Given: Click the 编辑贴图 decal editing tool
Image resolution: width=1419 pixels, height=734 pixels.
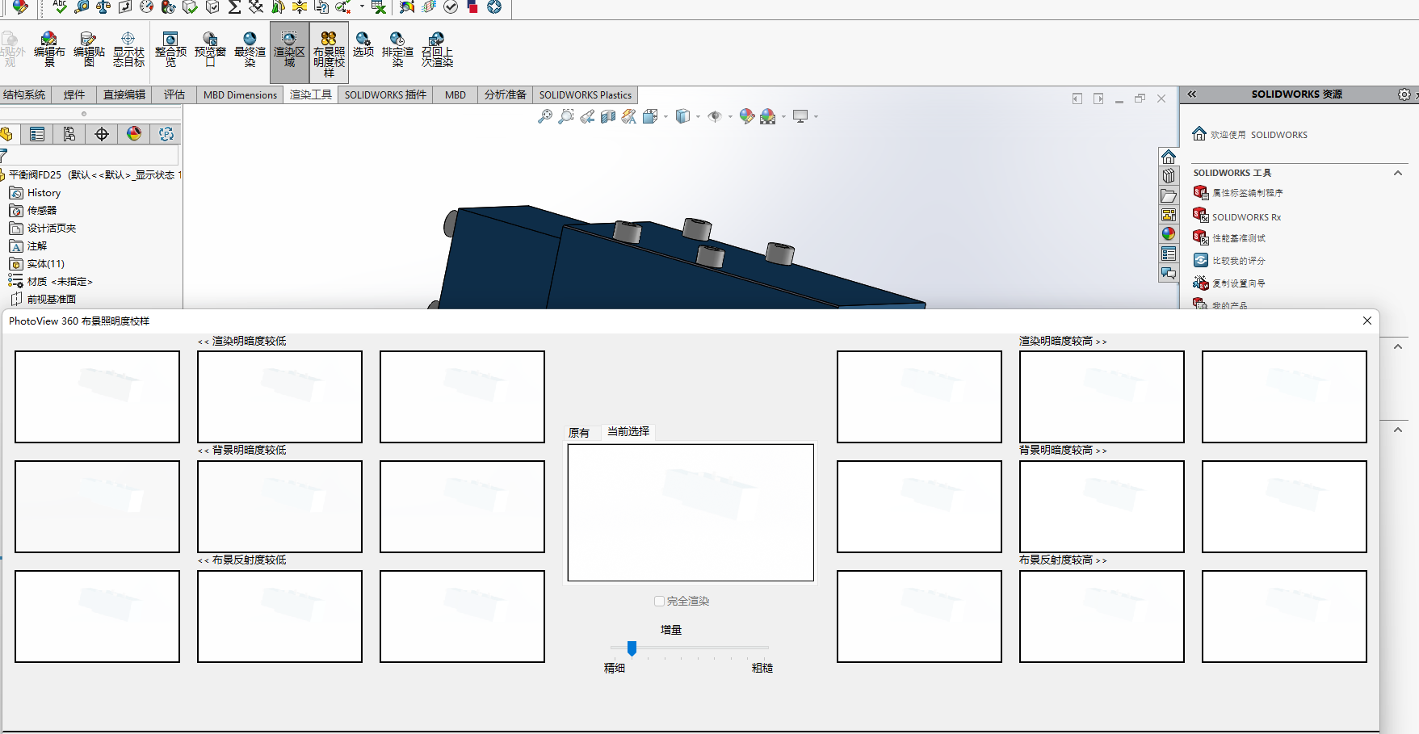Looking at the screenshot, I should click(x=89, y=49).
